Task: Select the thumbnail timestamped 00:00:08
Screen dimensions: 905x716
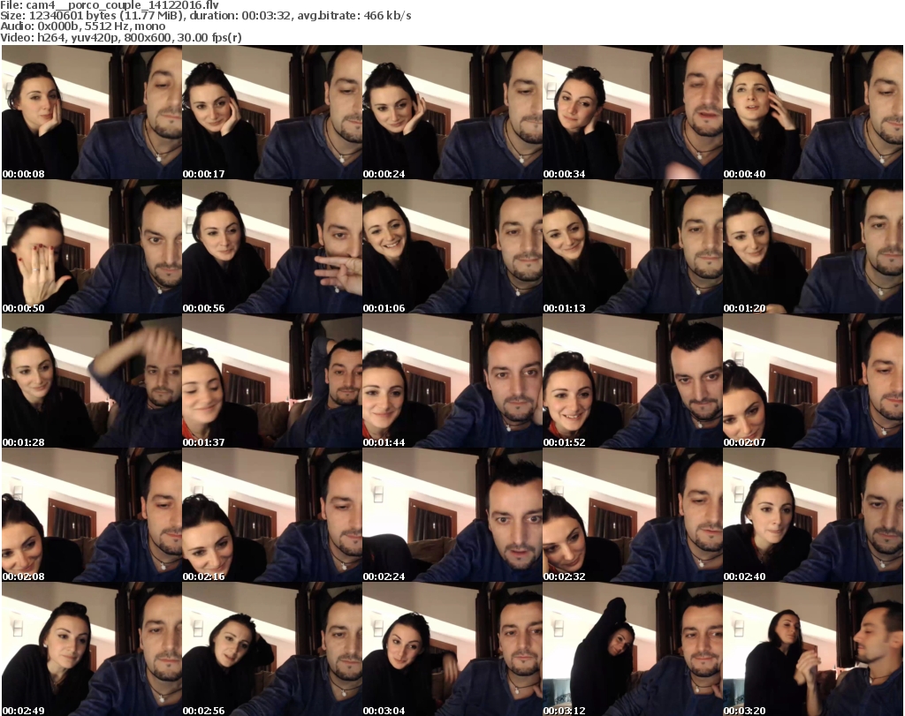Action: pyautogui.click(x=92, y=112)
